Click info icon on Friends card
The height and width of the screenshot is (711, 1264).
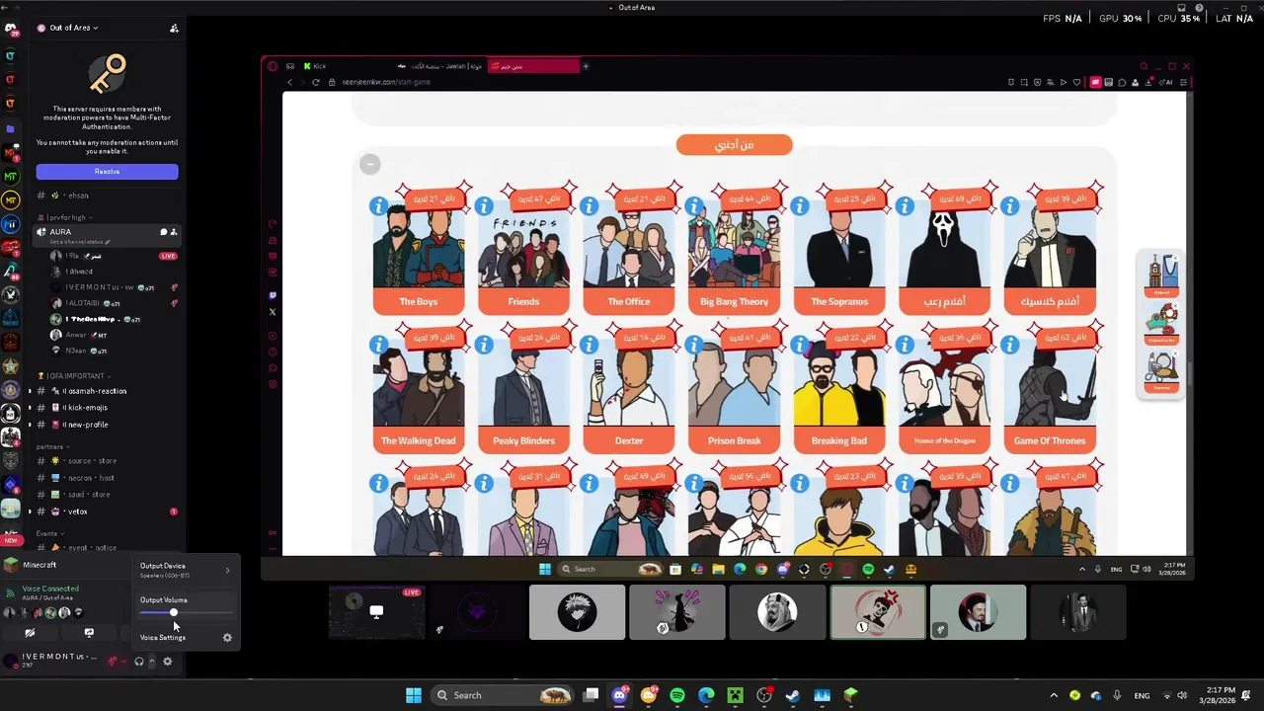click(484, 205)
